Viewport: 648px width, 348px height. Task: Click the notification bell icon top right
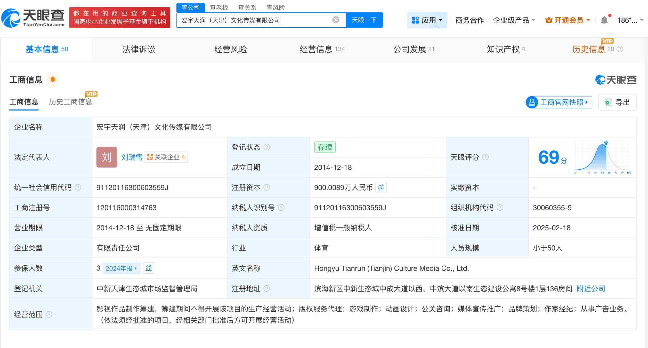[x=605, y=20]
